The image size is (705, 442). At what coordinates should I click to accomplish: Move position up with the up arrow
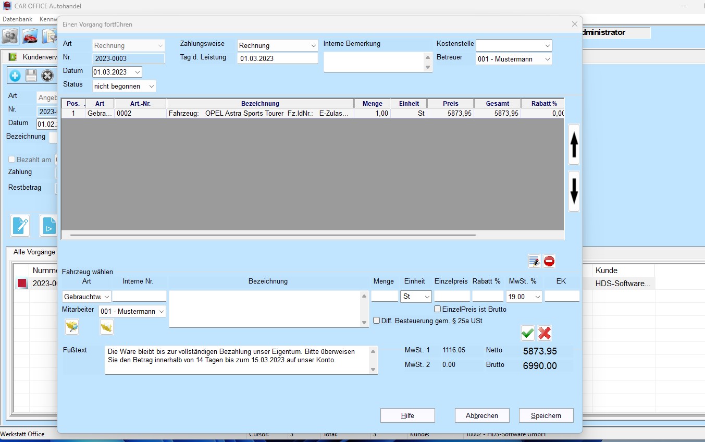(x=574, y=144)
